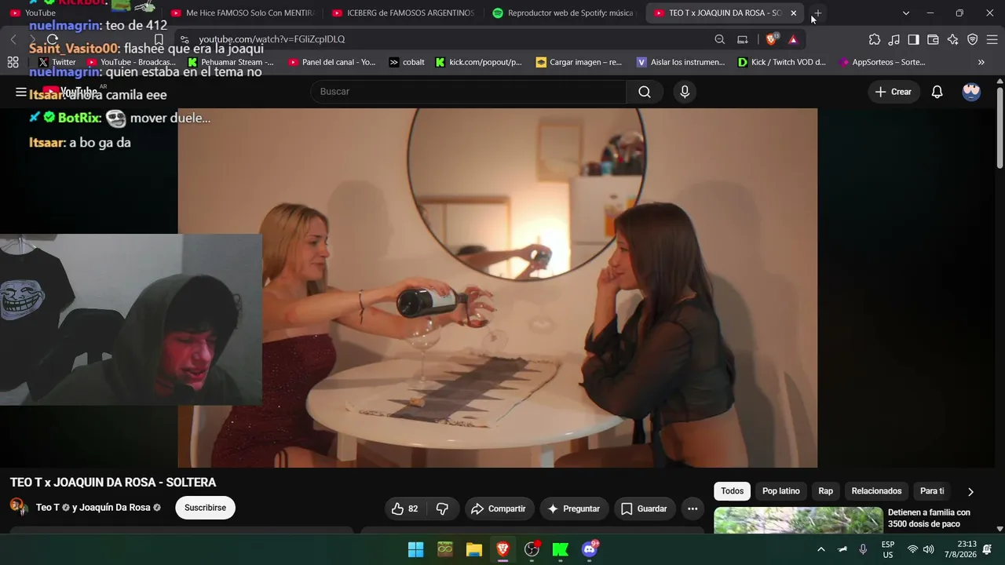Open the cobalt bookmark

(x=407, y=62)
